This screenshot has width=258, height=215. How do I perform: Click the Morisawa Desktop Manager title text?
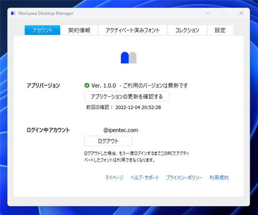coord(46,13)
